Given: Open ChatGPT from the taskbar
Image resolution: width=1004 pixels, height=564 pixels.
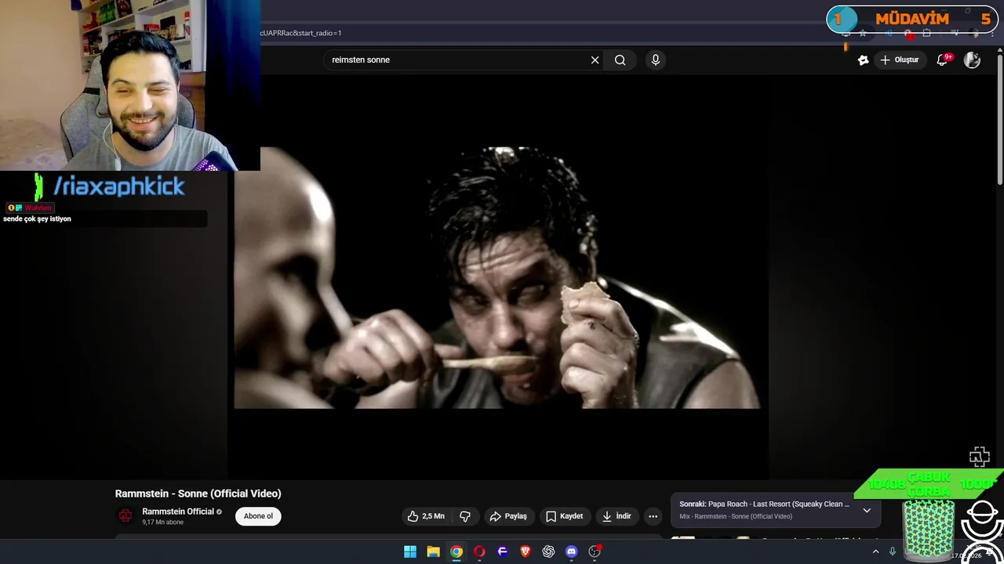Looking at the screenshot, I should pos(548,551).
